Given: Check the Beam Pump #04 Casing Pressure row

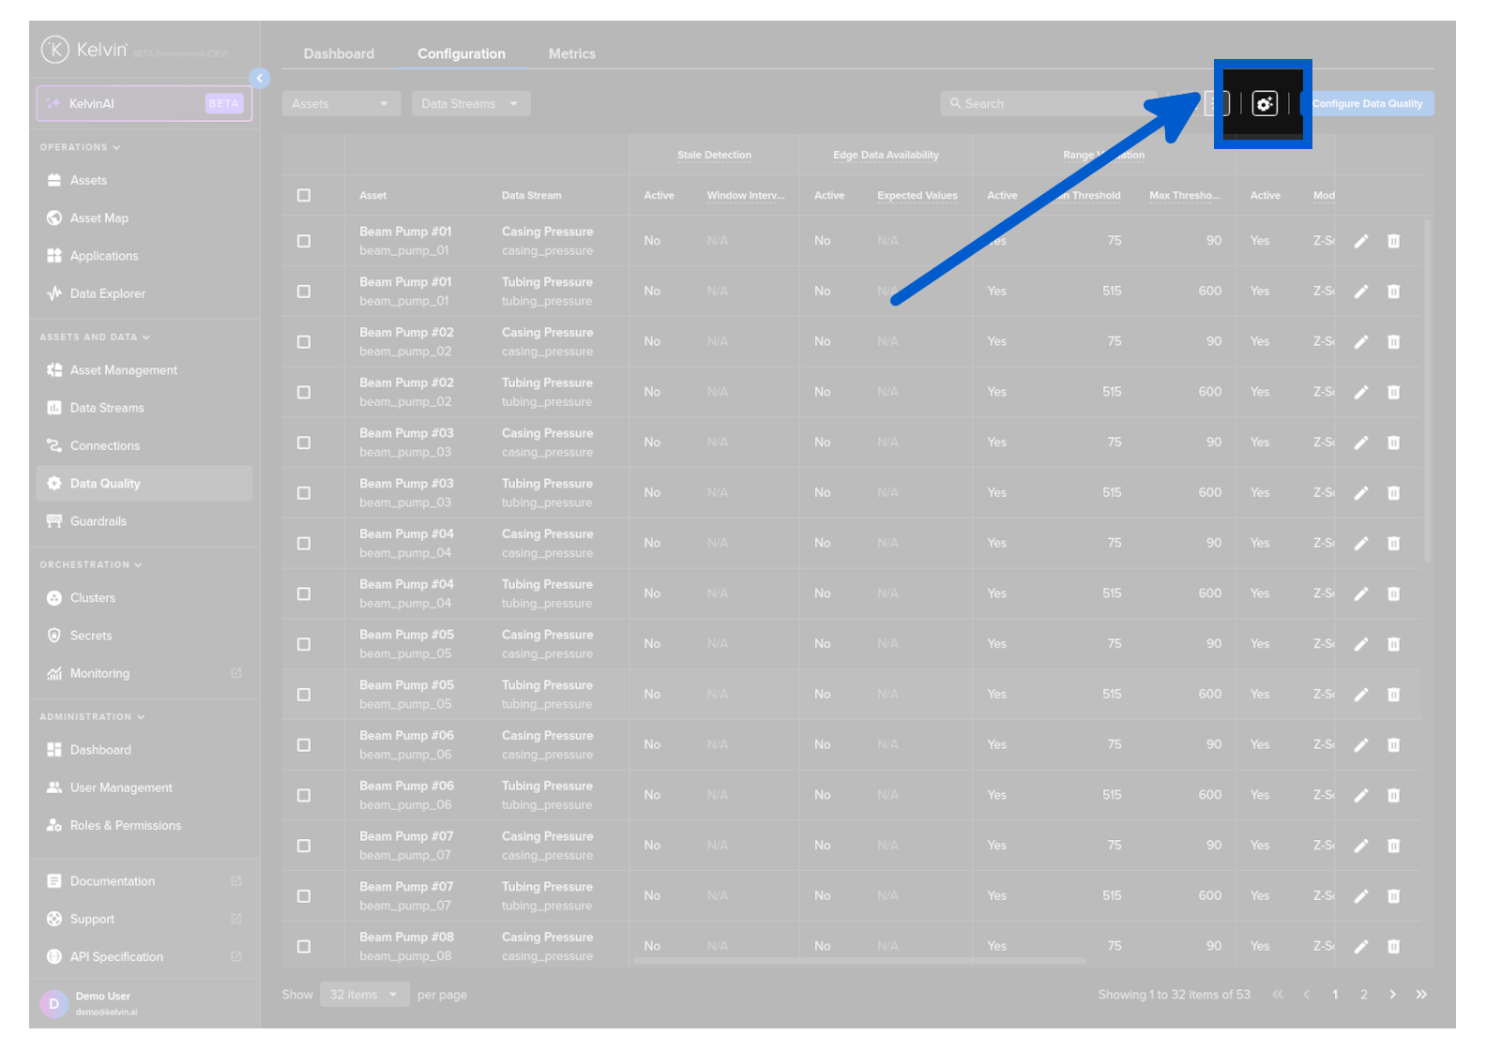Looking at the screenshot, I should click(304, 544).
